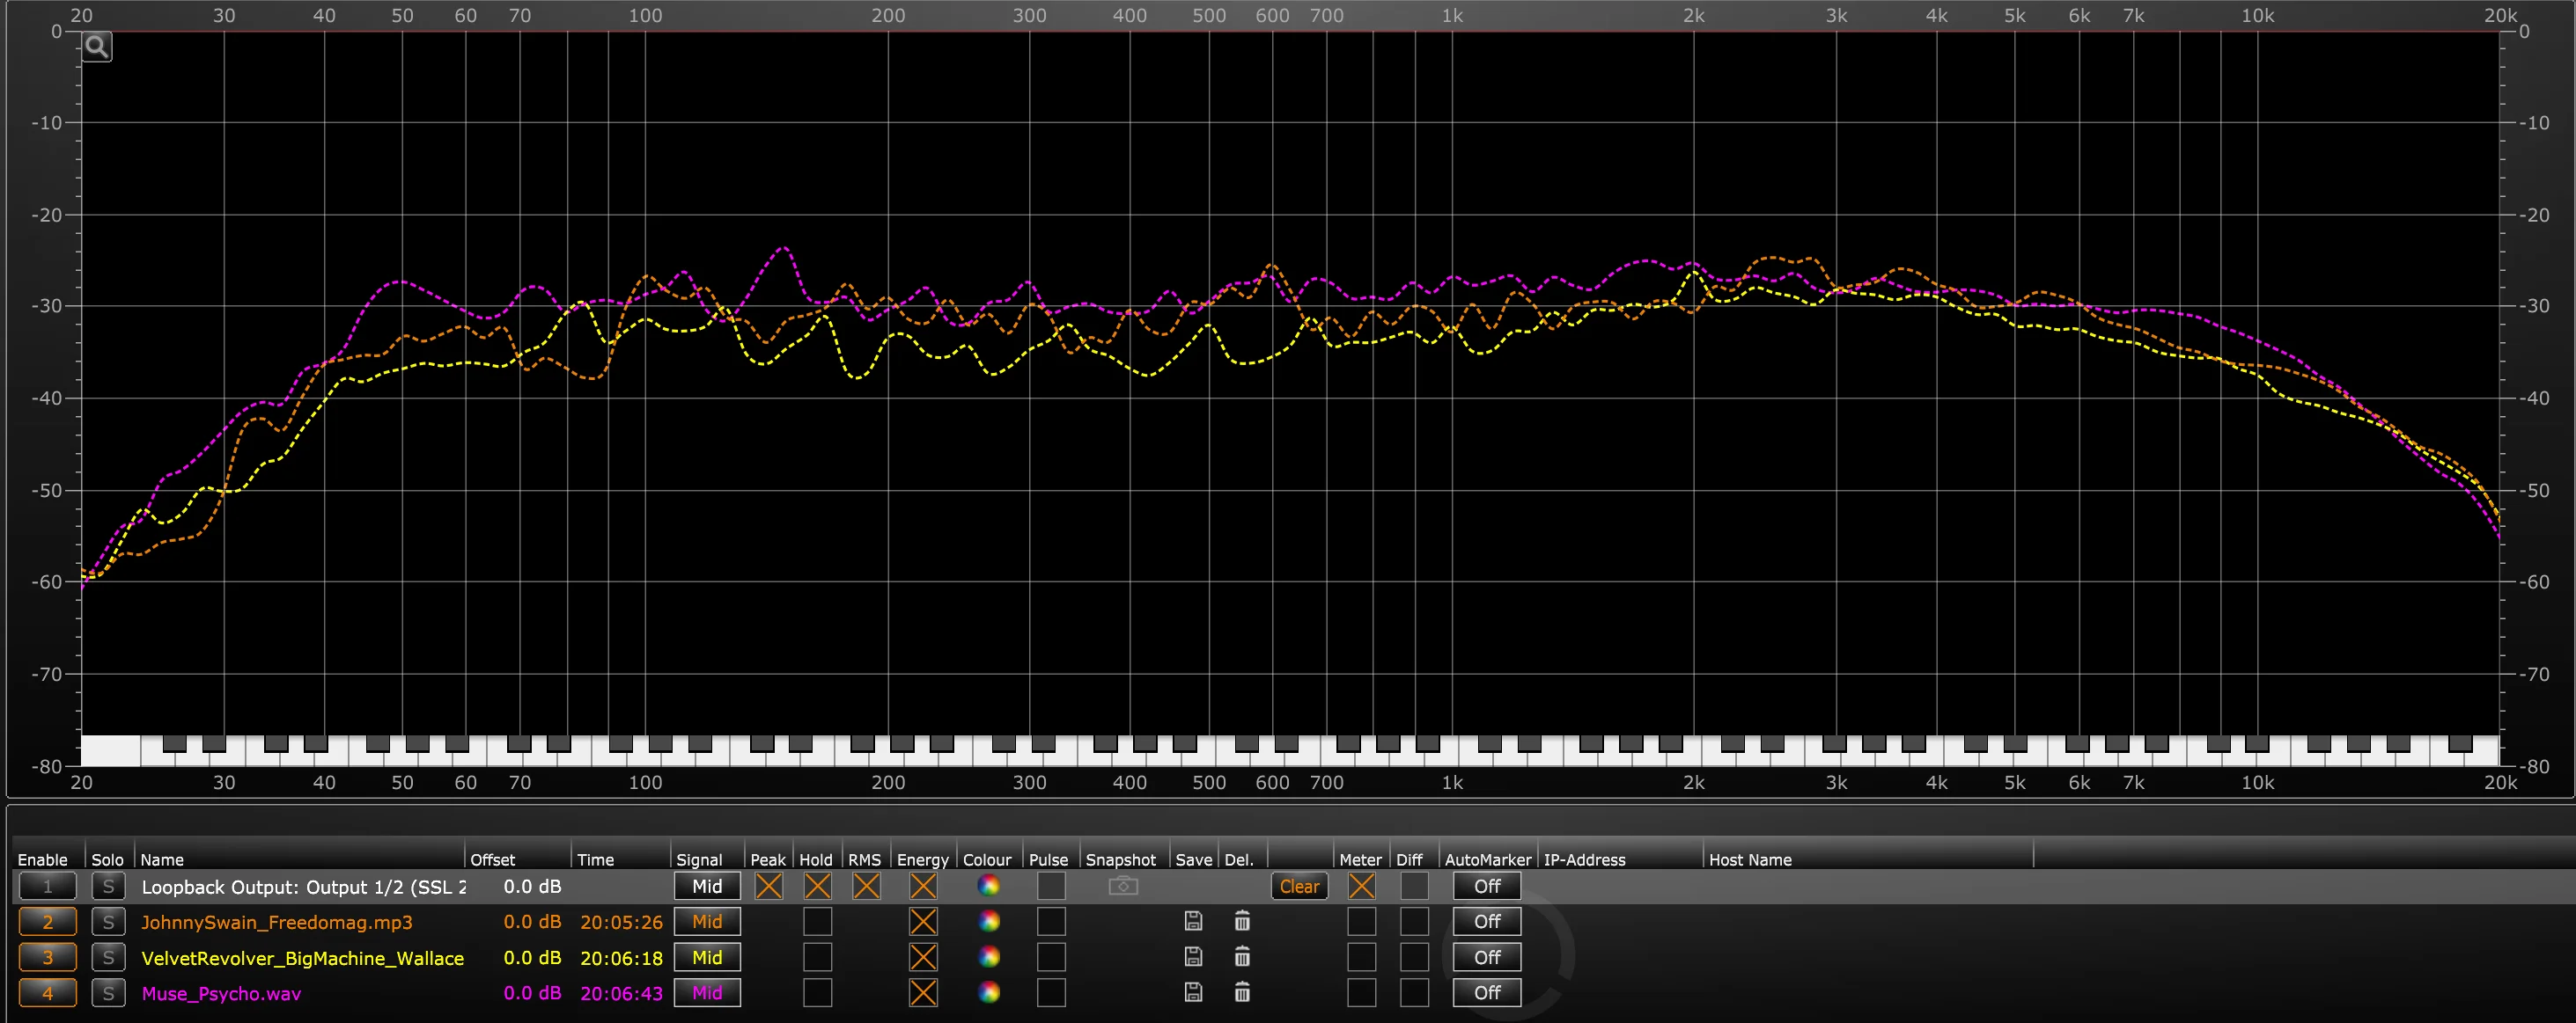Screen dimensions: 2576x1023
Task: Enable Hold for JohnnySwain_Freedomag.mp3
Action: [x=817, y=921]
